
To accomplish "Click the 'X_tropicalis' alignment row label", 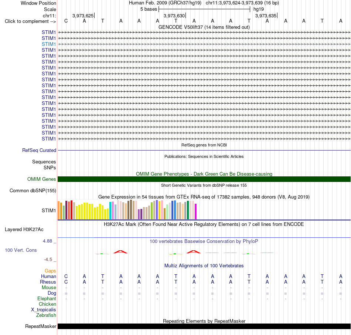I will click(x=44, y=310).
